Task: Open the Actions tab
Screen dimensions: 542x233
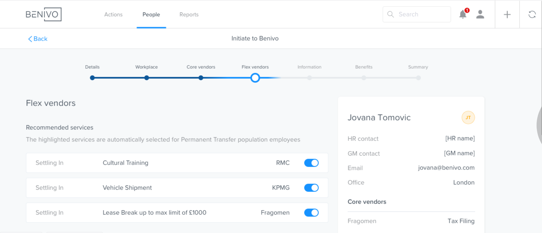Action: 113,14
